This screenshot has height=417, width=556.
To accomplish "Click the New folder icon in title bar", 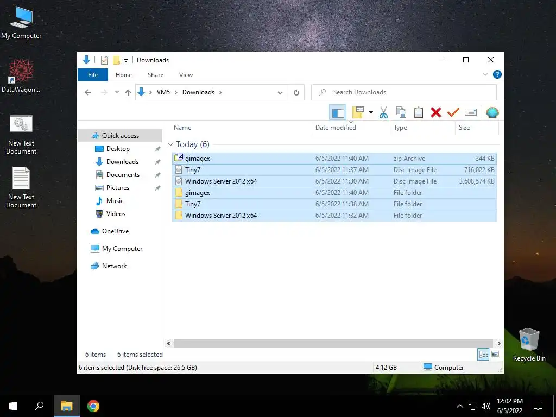I will [116, 60].
